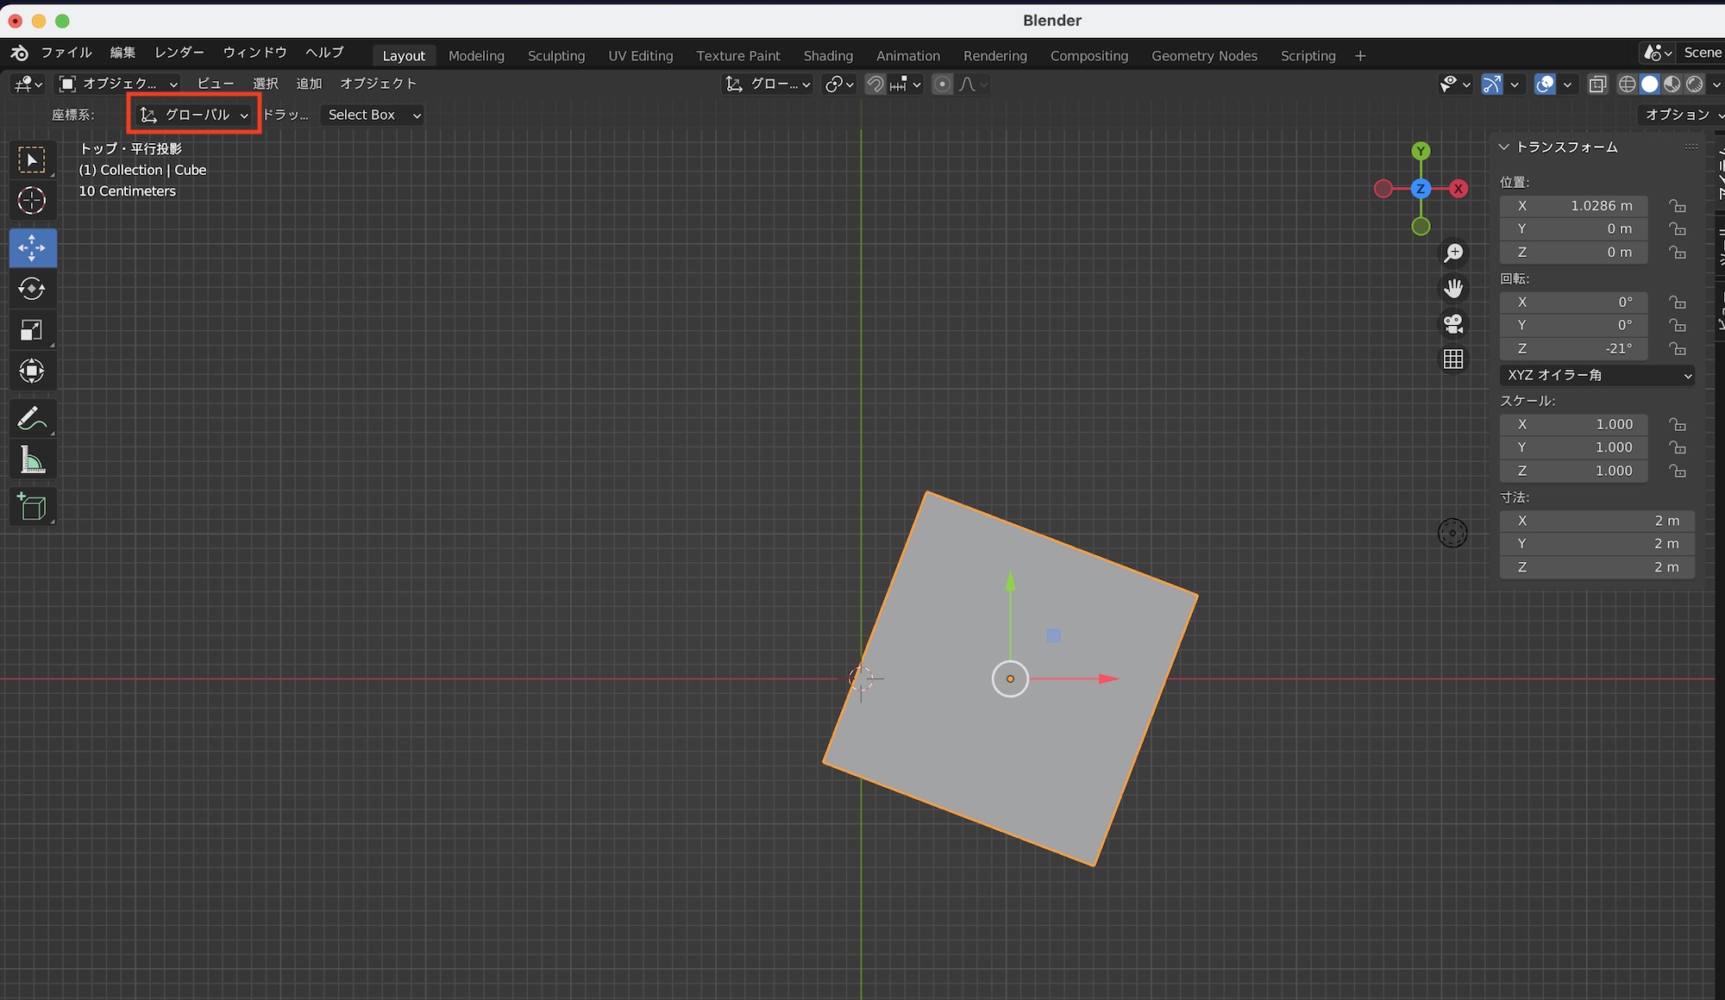Select the Cursor tool in the toolbar
This screenshot has width=1725, height=1000.
click(32, 201)
